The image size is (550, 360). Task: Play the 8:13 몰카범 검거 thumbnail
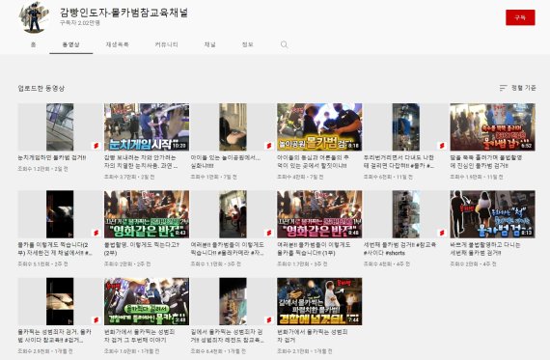click(493, 214)
